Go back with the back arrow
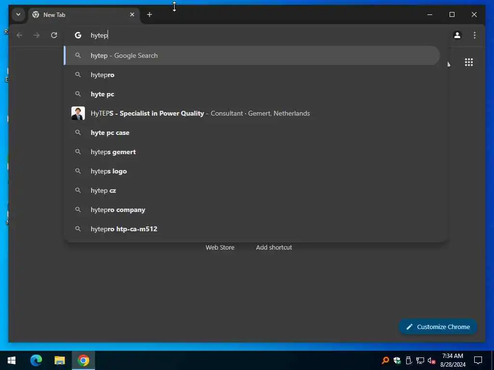The image size is (494, 370). click(x=19, y=35)
